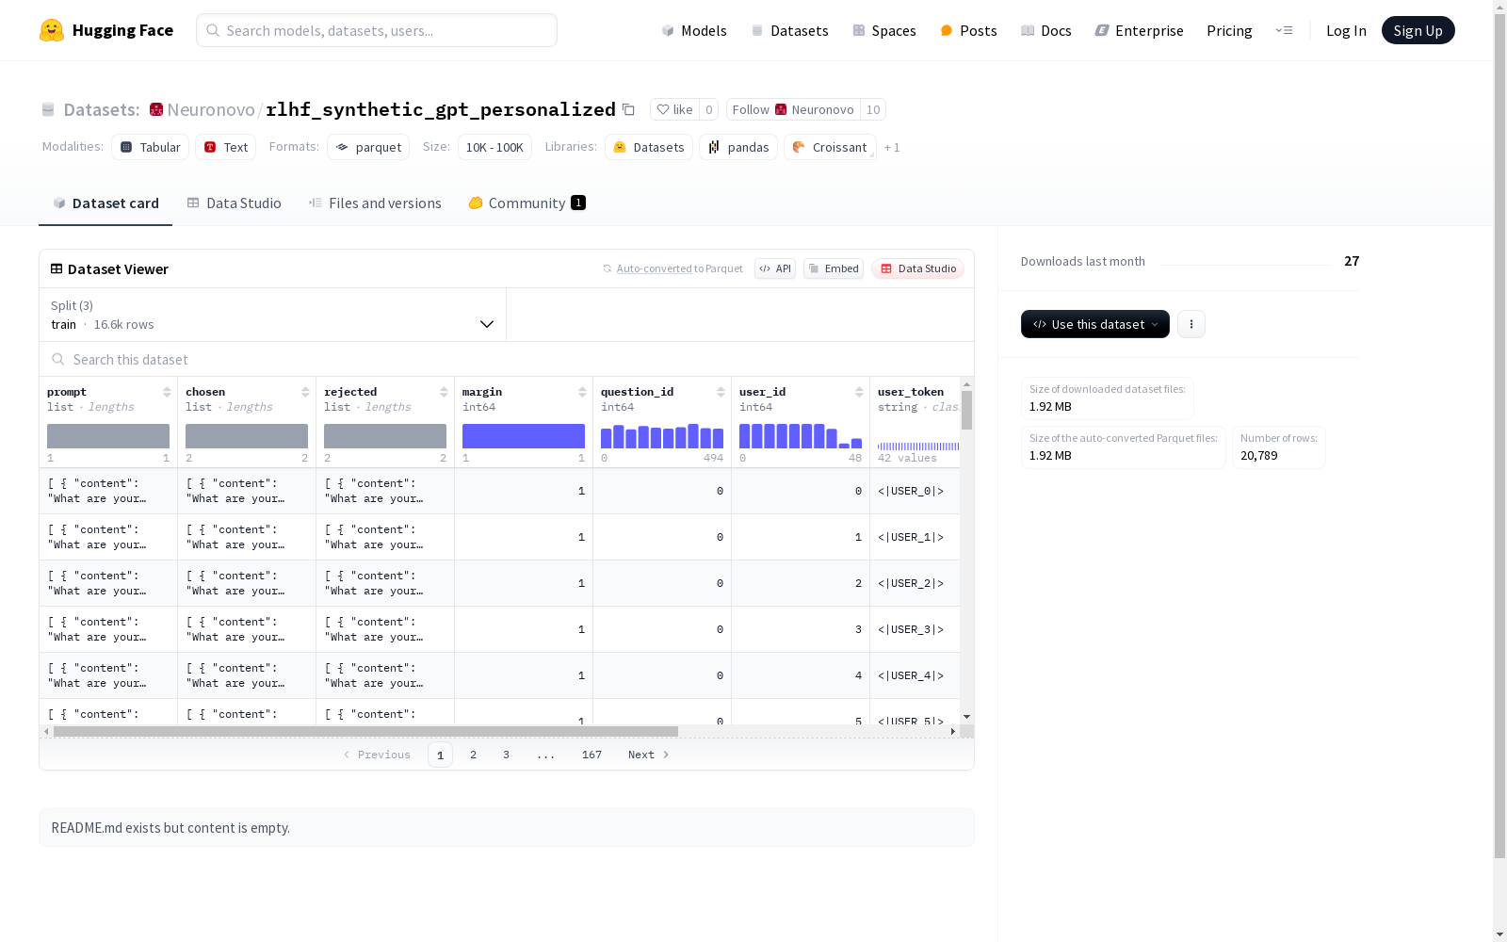Open the Community tab
The image size is (1507, 942).
point(527,203)
